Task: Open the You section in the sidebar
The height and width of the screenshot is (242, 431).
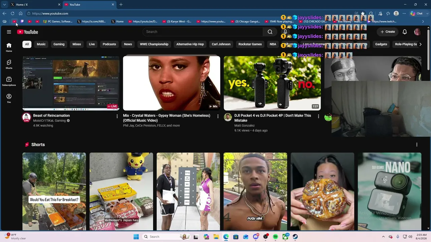Action: (x=9, y=98)
